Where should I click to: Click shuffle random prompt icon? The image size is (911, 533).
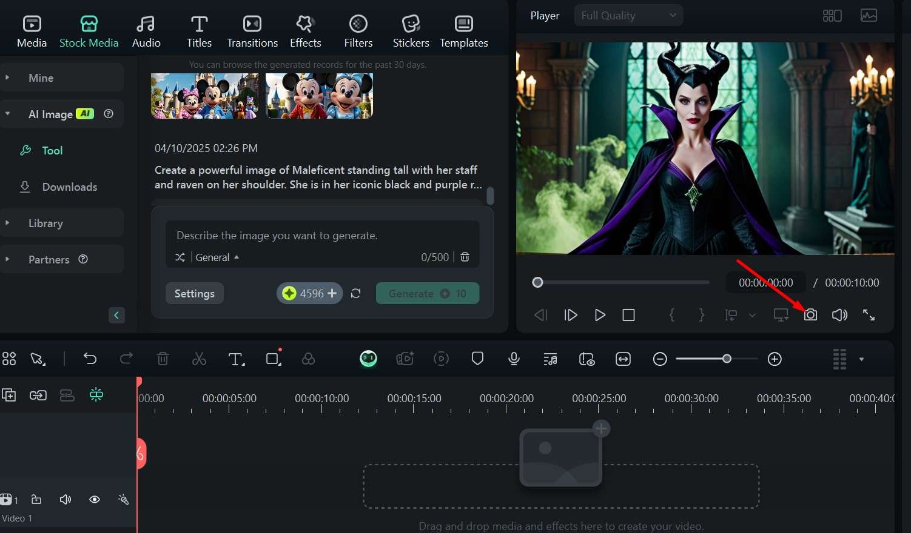180,257
